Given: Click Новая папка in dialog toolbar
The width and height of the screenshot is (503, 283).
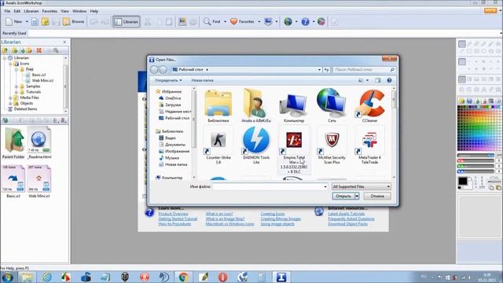Looking at the screenshot, I should 202,80.
